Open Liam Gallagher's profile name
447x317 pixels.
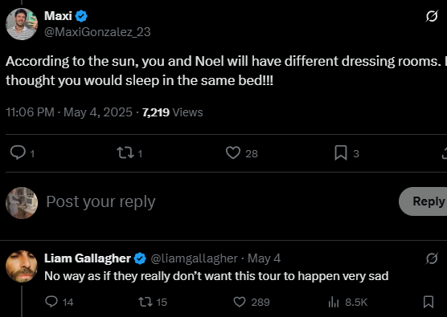(88, 258)
